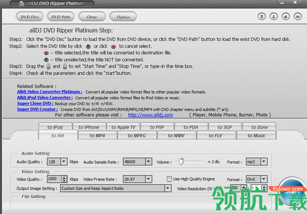
Task: Click the dollar-sign purchase icon
Action: 262,16
